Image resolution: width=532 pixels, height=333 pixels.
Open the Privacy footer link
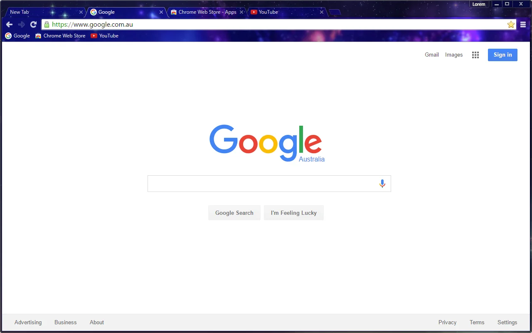click(447, 322)
